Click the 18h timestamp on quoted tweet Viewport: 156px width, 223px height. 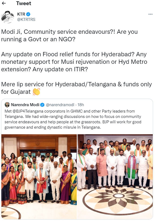coord(81,105)
